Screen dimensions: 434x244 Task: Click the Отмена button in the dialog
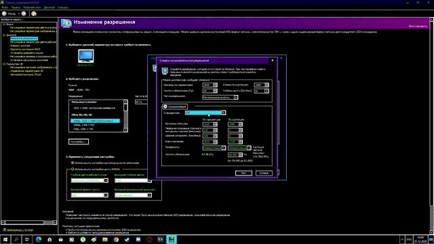[264, 173]
